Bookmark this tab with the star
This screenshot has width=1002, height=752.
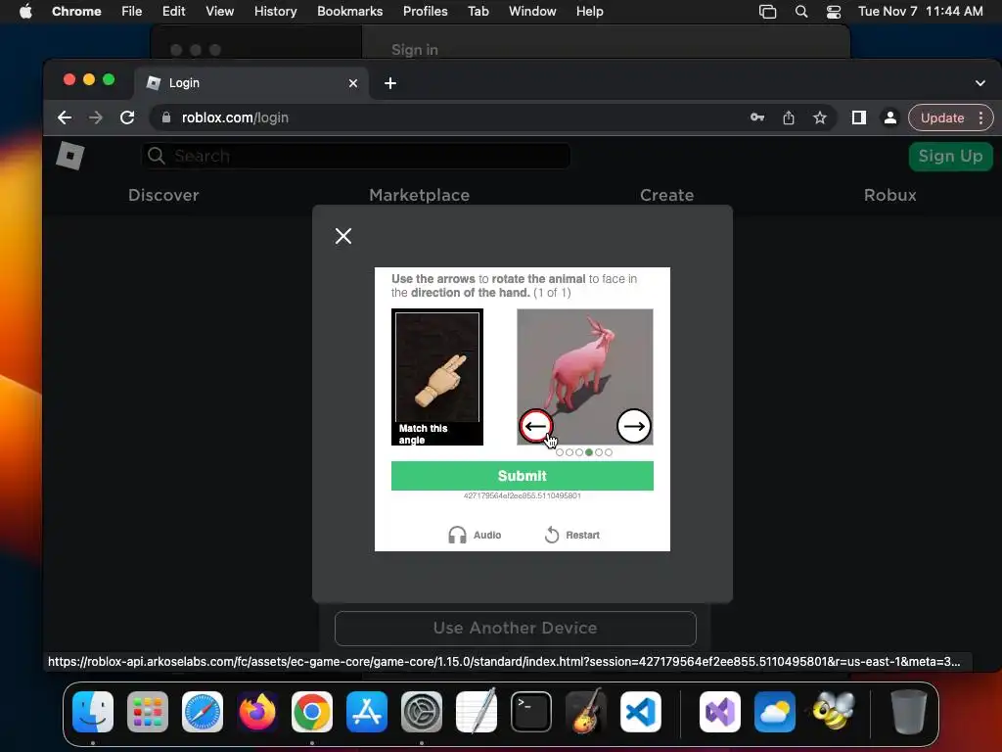(820, 117)
